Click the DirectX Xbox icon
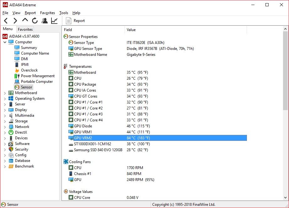 click(11, 132)
